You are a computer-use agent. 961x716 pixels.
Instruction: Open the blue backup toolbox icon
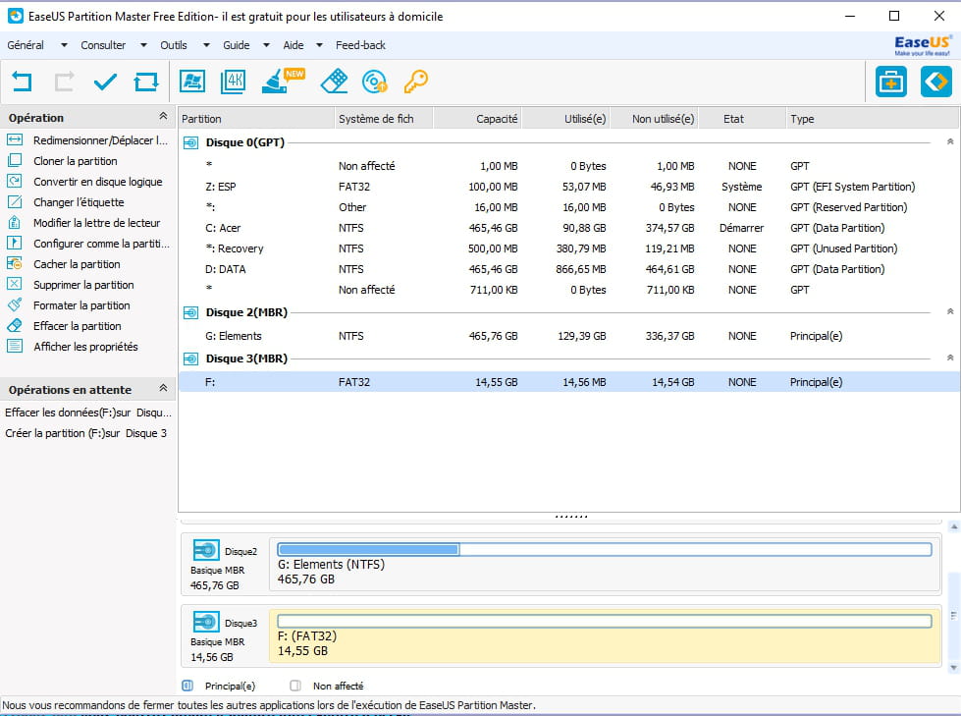(x=890, y=82)
